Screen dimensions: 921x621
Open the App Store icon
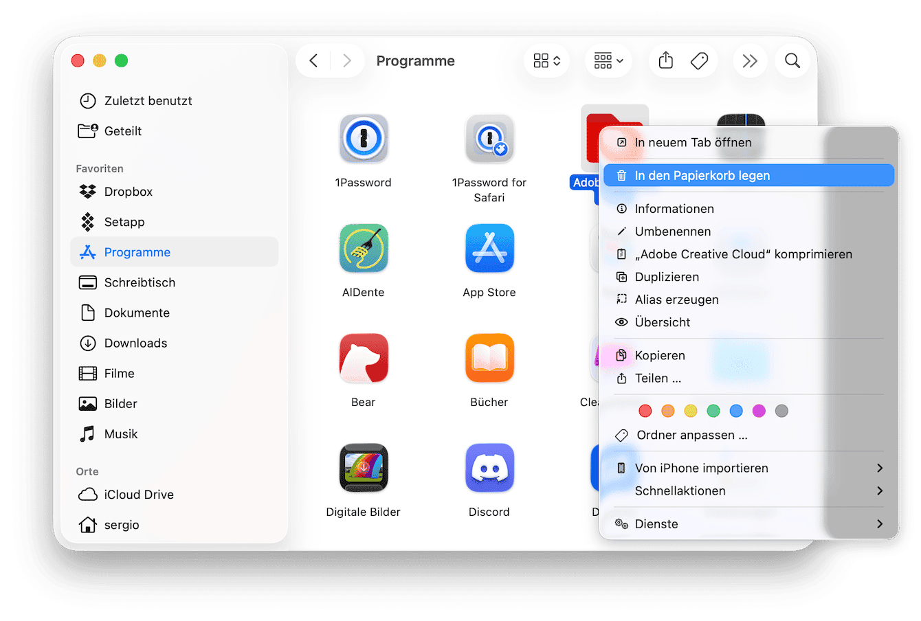tap(489, 249)
